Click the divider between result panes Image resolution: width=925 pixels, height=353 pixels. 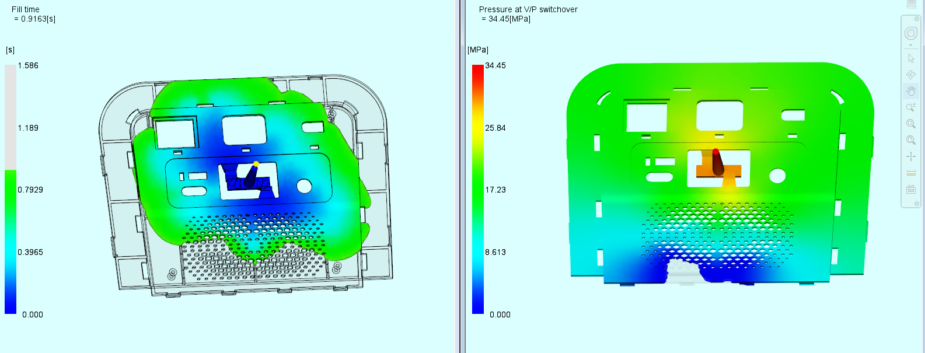460,175
